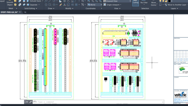Open Separate dropdown arrow
Viewport: 188px width, 106px height.
tap(39, 5)
